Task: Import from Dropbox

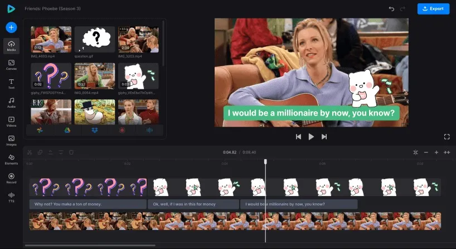Action: pos(95,130)
